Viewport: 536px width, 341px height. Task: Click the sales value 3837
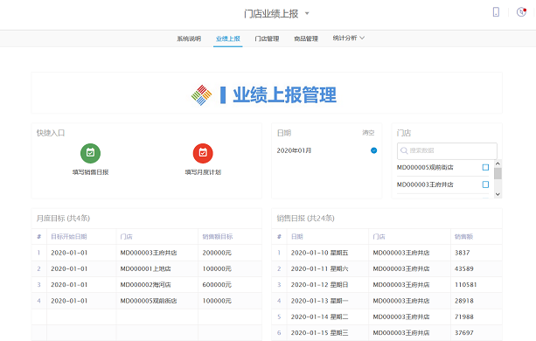pyautogui.click(x=463, y=253)
